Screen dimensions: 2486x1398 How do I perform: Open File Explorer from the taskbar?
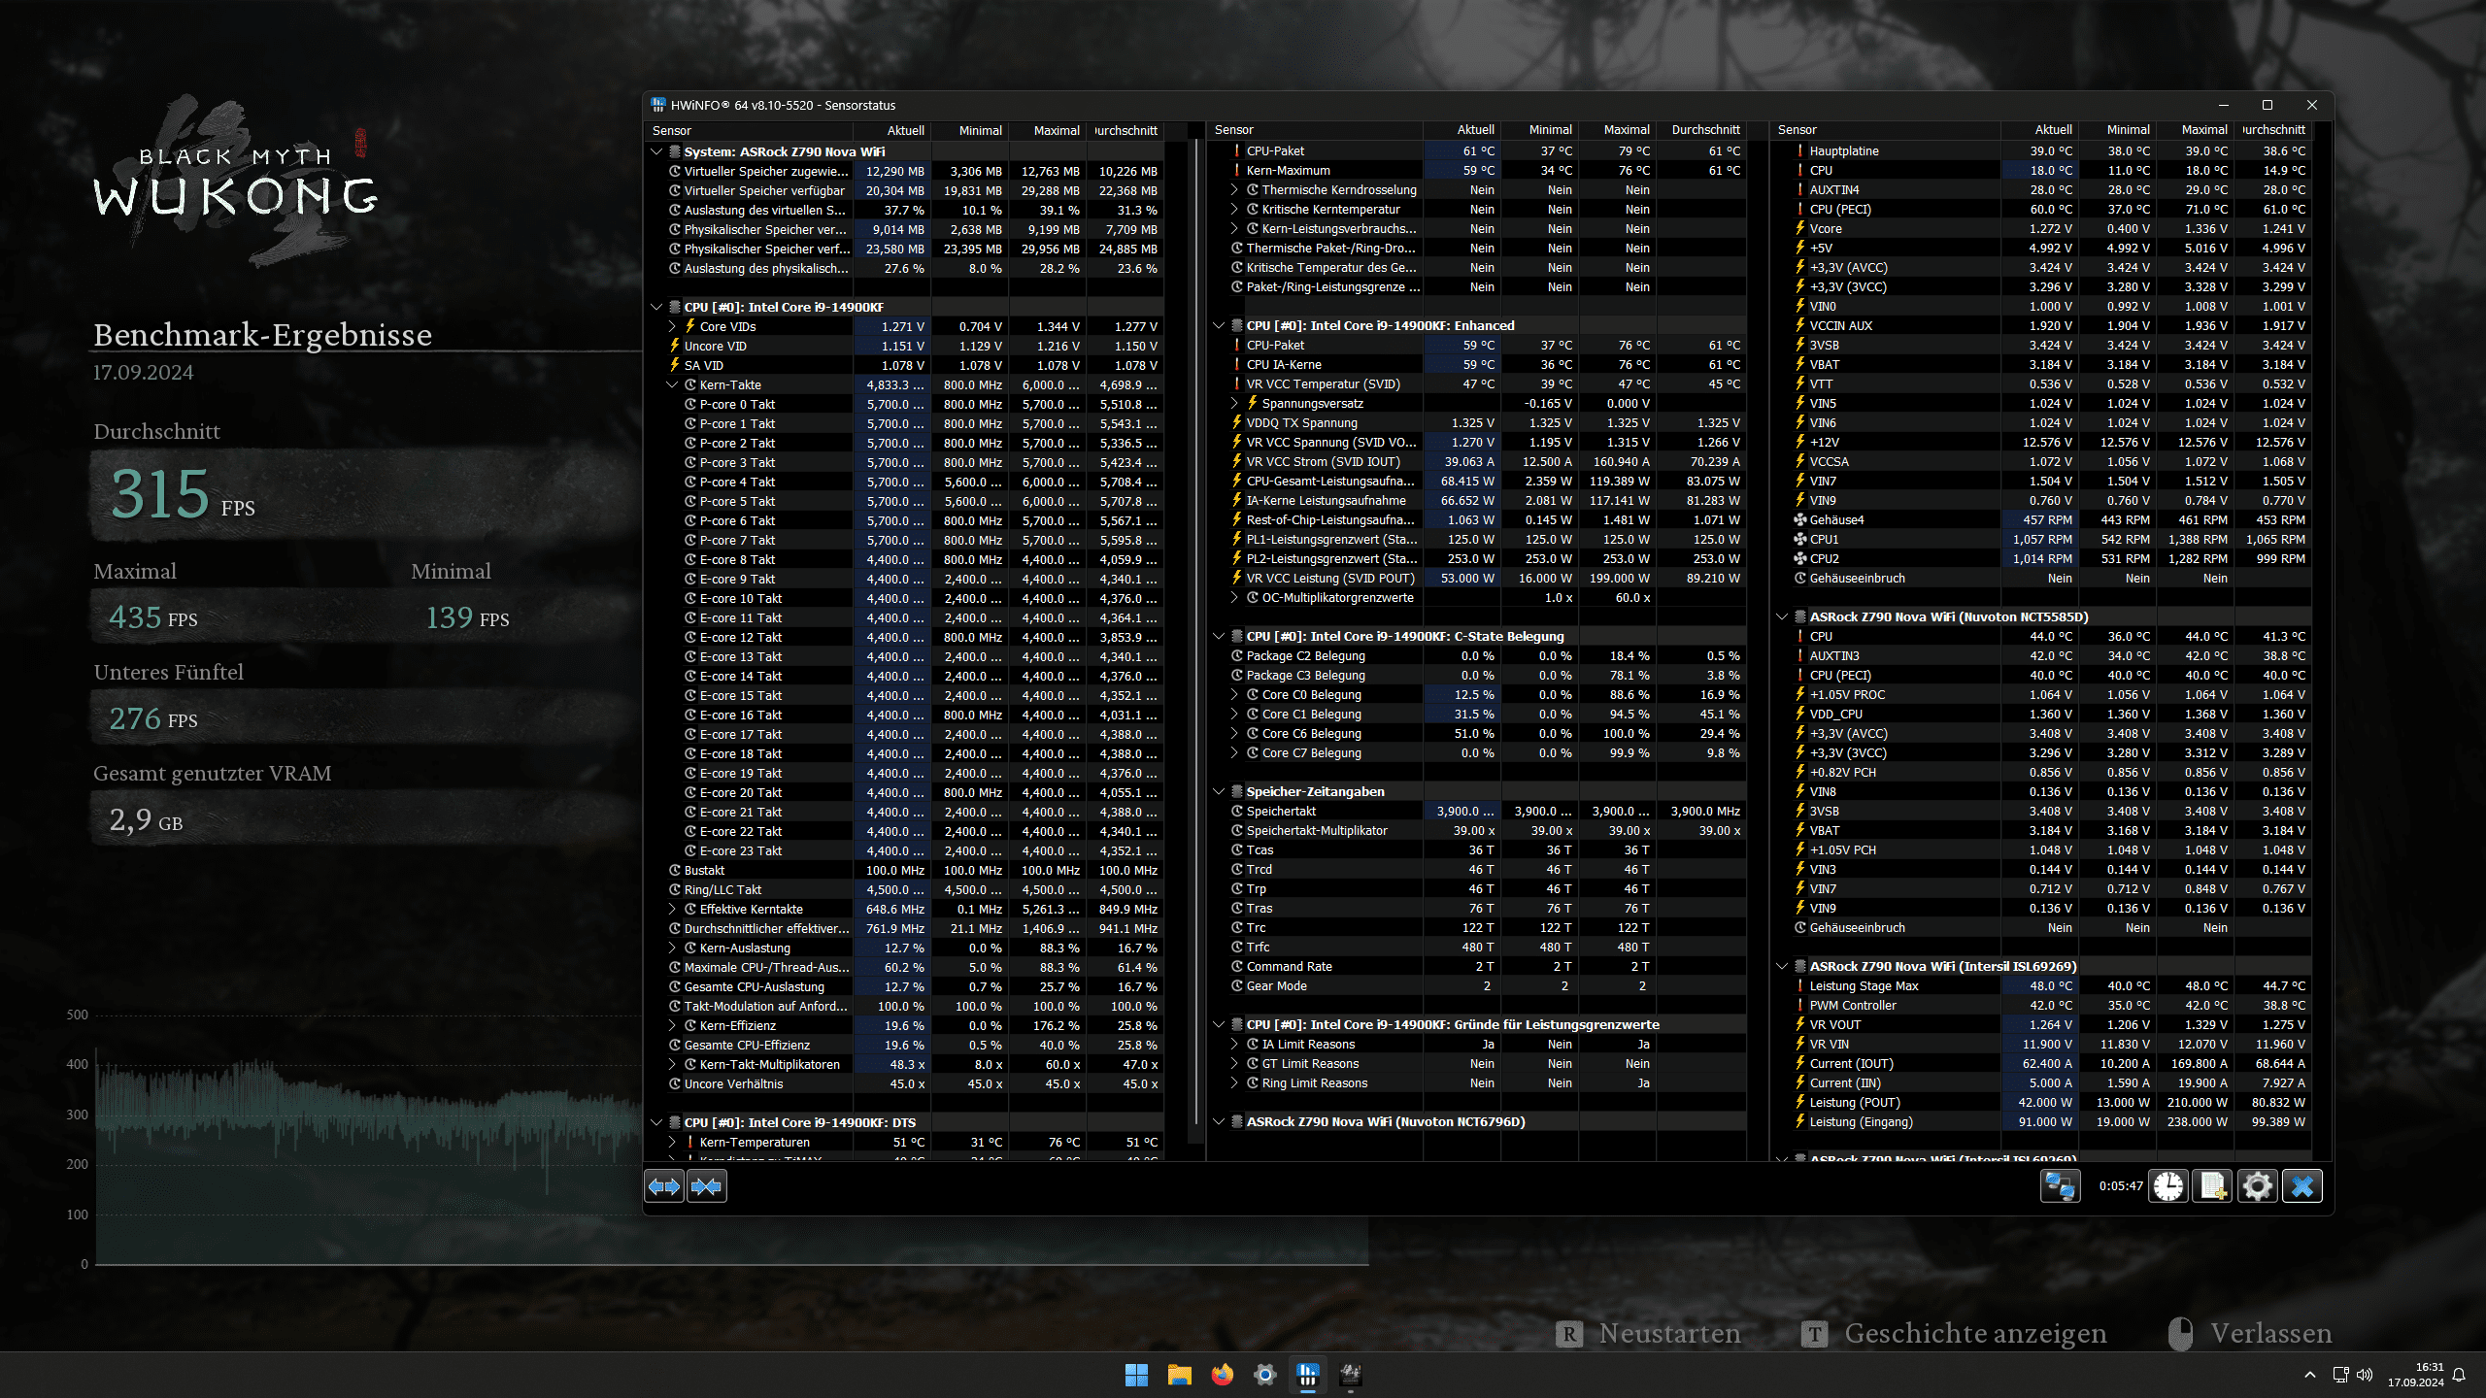coord(1179,1375)
